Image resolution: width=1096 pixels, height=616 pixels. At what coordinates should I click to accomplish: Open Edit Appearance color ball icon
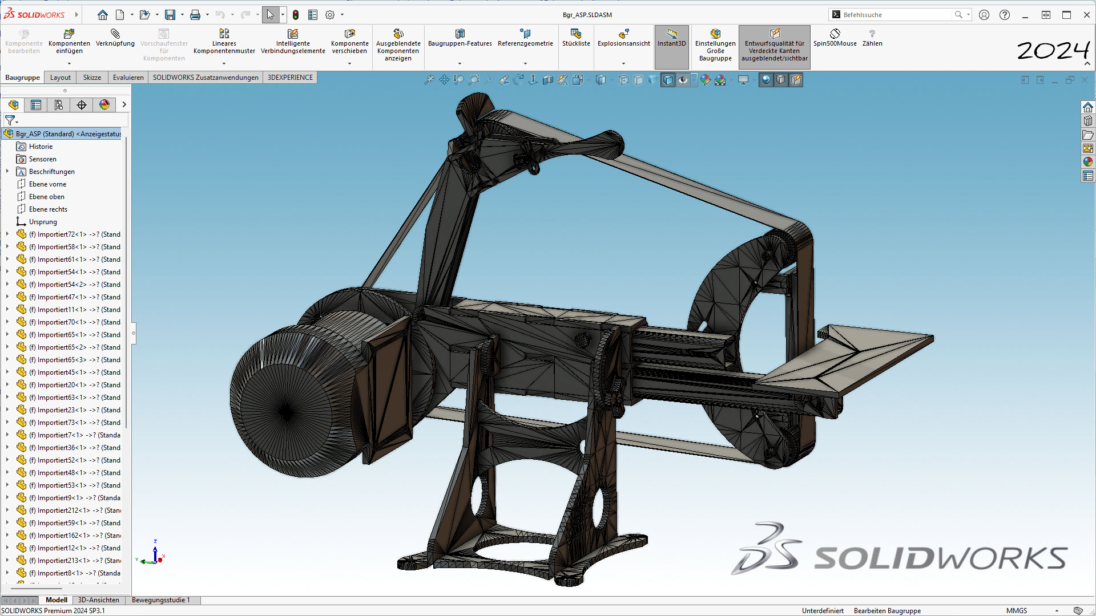click(706, 80)
